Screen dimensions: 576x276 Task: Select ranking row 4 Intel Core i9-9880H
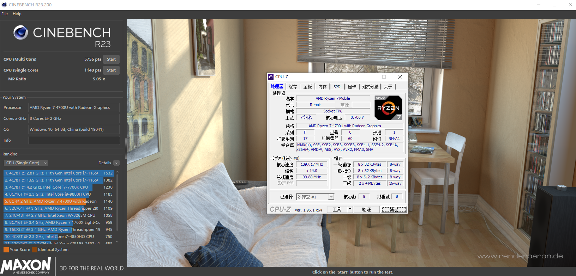[58, 194]
